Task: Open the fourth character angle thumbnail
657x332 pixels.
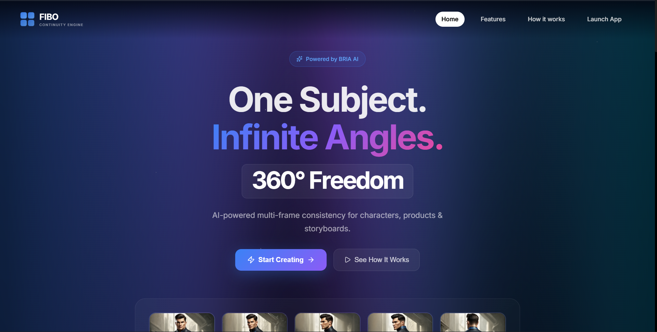Action: pos(400,322)
